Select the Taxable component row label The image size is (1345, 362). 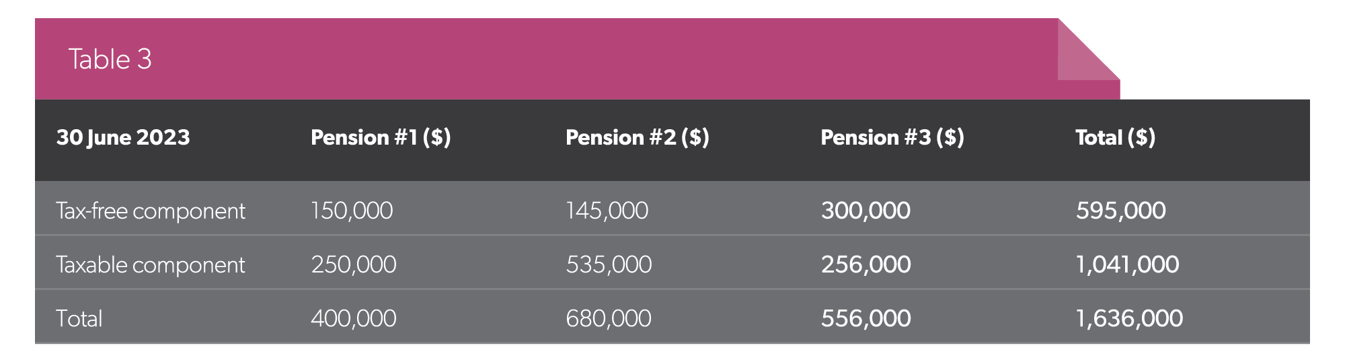pos(151,265)
